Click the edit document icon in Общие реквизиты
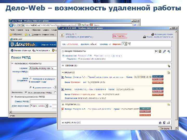 tap(160, 51)
